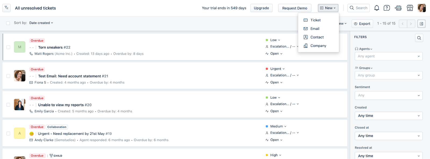This screenshot has width=430, height=159.
Task: Click the email icon beside Andy Clarke
Action: click(31, 140)
